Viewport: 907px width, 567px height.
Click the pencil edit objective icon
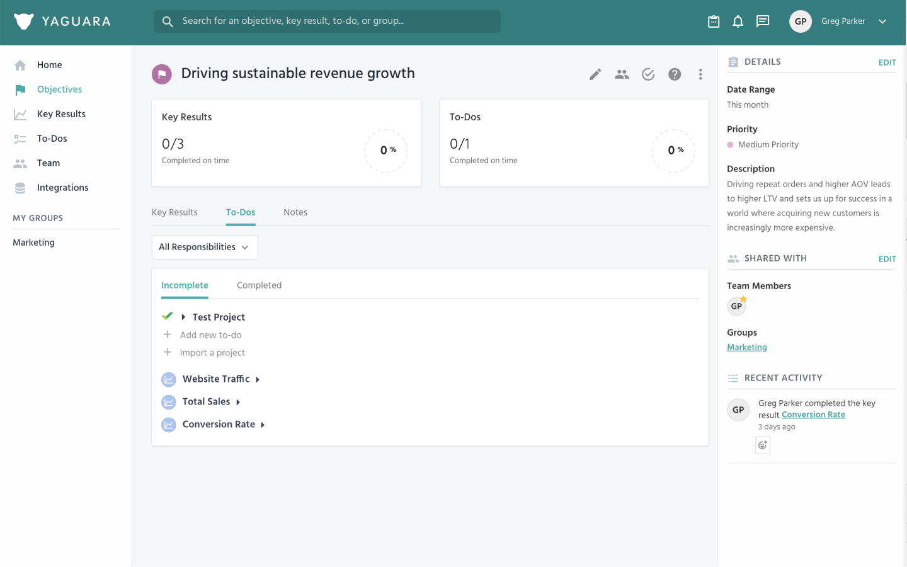[x=595, y=74]
